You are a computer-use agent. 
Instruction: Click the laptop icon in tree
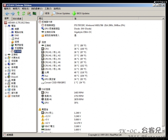(12, 48)
